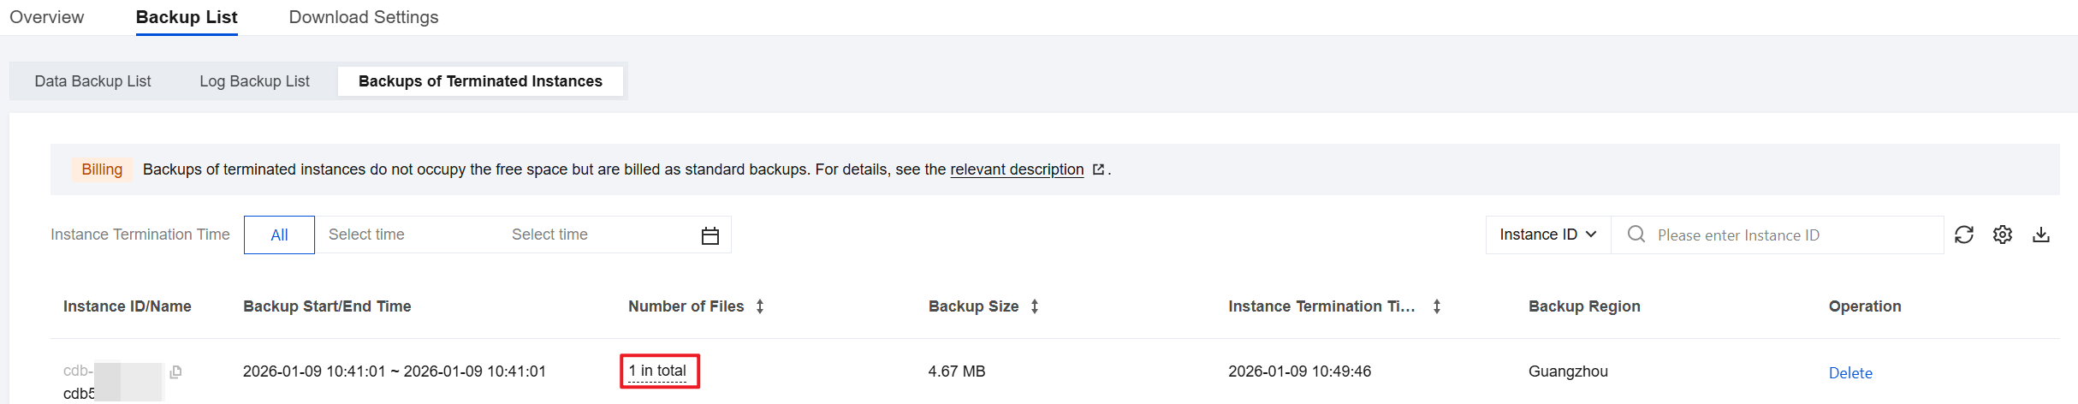Sort by Number of Files
The image size is (2078, 404).
760,306
